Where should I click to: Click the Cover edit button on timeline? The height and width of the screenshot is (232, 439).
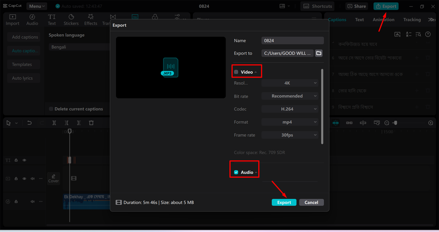tap(54, 178)
